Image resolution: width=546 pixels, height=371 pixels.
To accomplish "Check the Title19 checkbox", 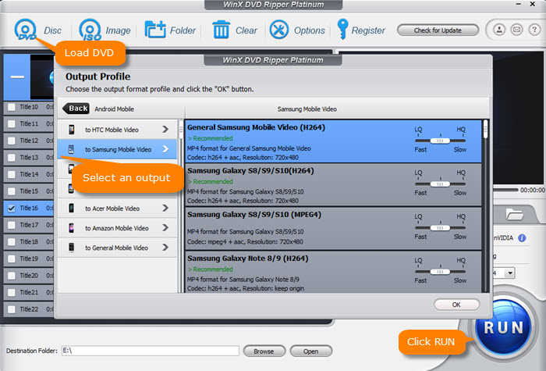I will point(12,259).
